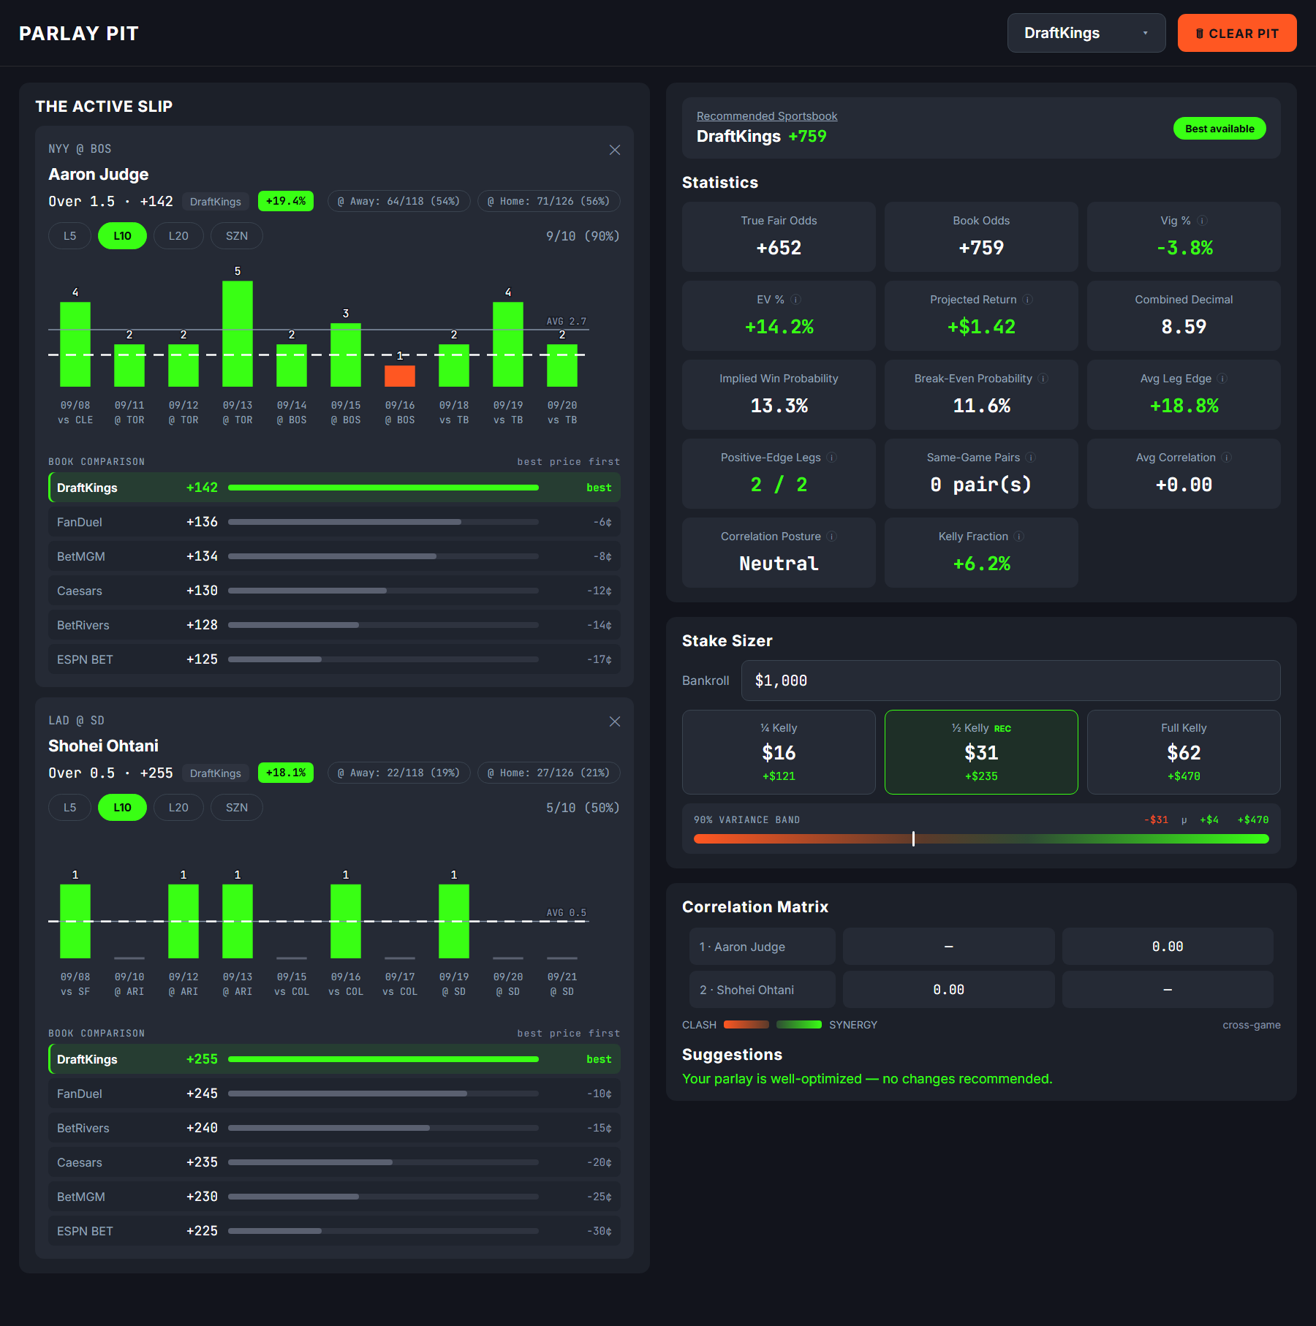Click Ohtani's 09/08 vs SF bar
The height and width of the screenshot is (1326, 1316).
[x=75, y=921]
